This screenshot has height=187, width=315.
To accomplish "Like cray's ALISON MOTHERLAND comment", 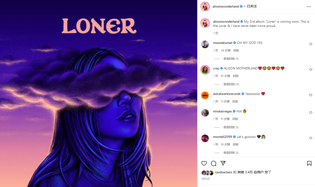I will click(311, 70).
